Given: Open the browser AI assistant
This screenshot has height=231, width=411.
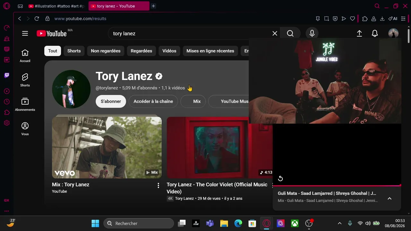Looking at the screenshot, I should [393, 19].
